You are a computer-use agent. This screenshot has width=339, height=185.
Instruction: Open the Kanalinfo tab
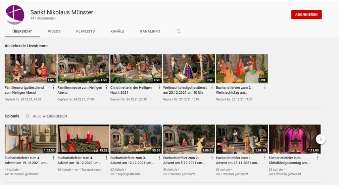[x=150, y=31]
